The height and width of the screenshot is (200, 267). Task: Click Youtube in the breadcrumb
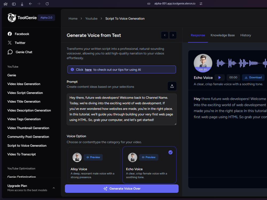91,19
